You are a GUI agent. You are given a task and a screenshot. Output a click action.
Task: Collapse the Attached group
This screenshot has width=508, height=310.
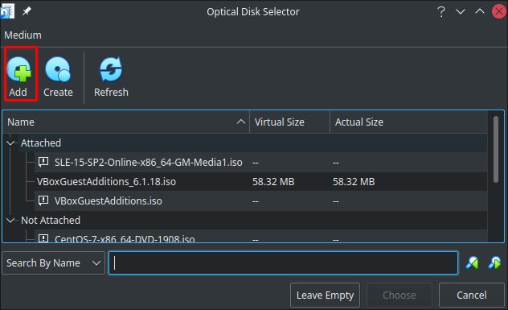click(x=10, y=143)
